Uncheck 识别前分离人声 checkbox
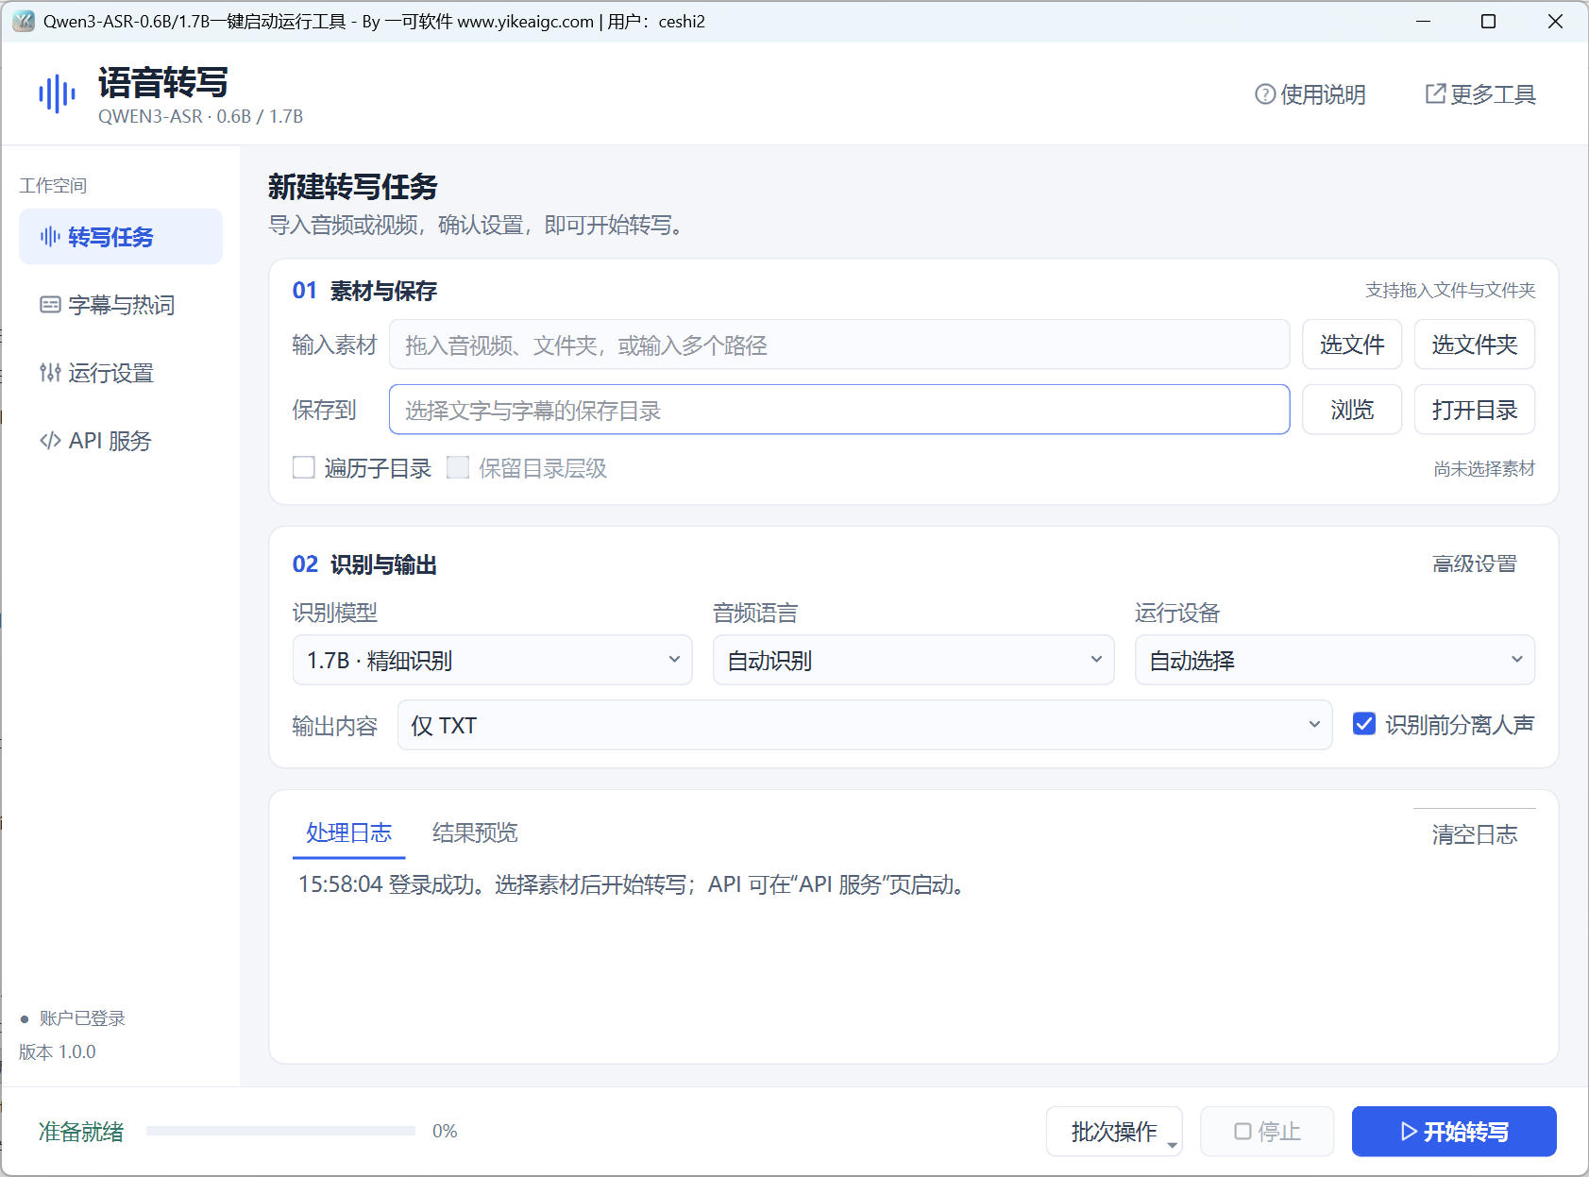The width and height of the screenshot is (1589, 1177). click(x=1363, y=724)
